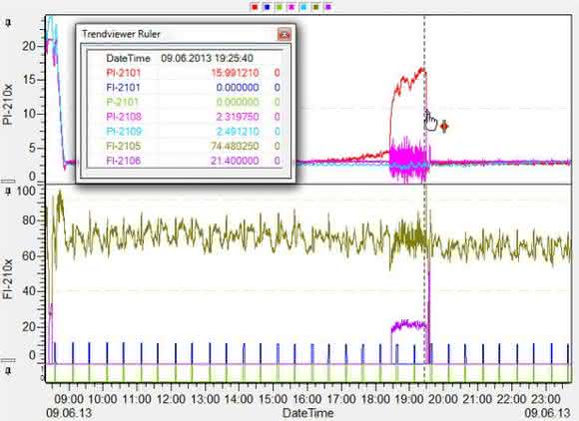
Task: Click the value 2.319750 in ruler
Action: 238,117
